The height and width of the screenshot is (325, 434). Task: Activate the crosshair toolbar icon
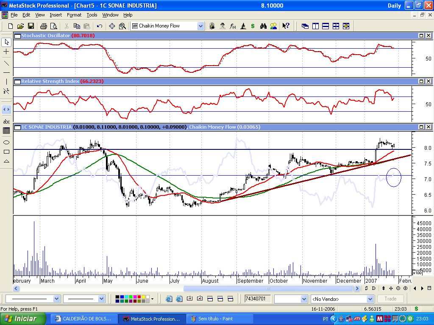pos(112,26)
